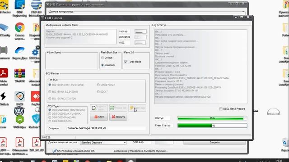Click the greyed button with green arrows icon
The width and height of the screenshot is (289, 162).
pos(118,108)
